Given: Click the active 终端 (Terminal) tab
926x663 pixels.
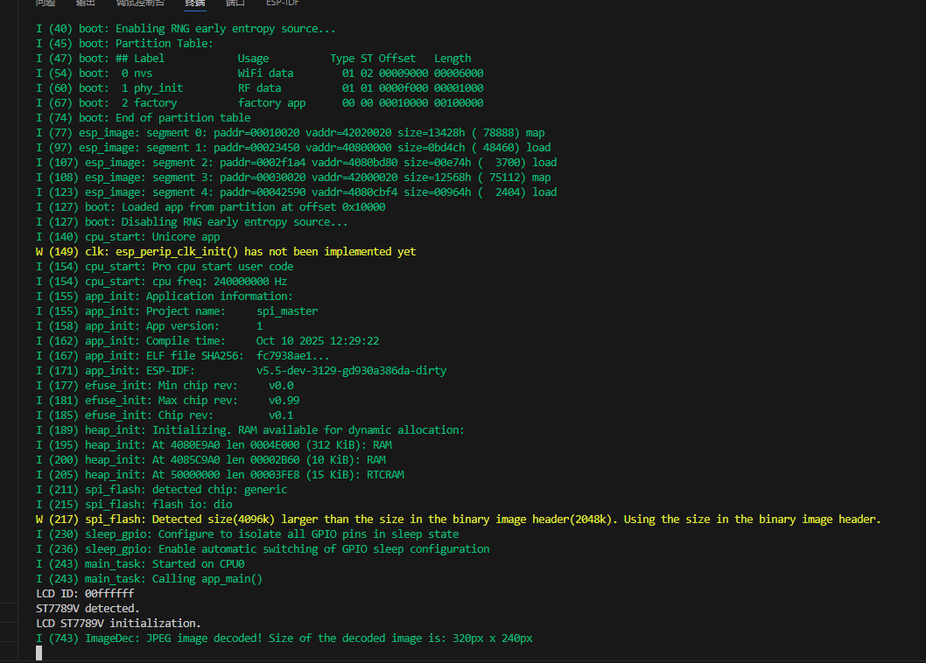Looking at the screenshot, I should 195,3.
